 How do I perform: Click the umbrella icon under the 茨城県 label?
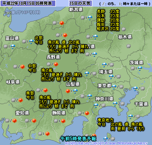[x=140, y=68]
